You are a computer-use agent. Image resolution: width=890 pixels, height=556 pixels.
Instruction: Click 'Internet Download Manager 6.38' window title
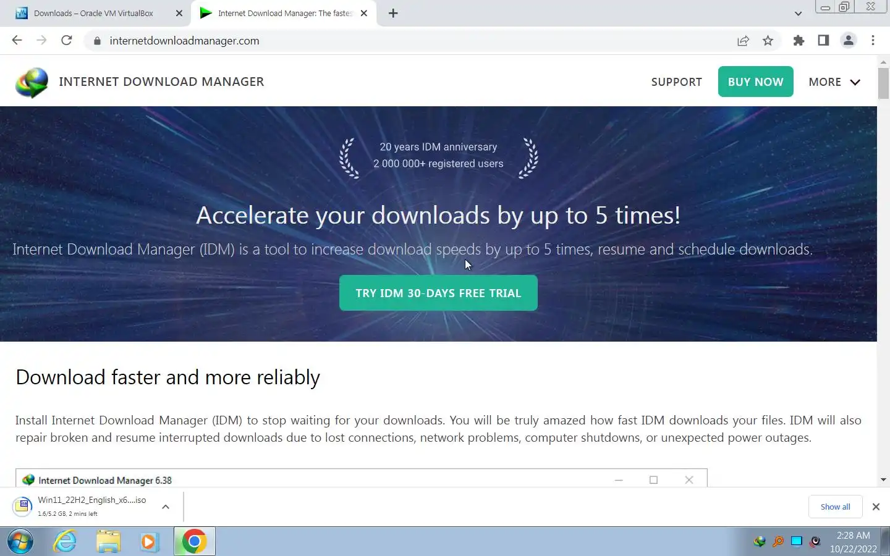point(105,480)
